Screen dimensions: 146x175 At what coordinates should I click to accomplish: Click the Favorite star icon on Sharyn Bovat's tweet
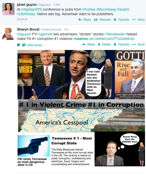pos(115,44)
